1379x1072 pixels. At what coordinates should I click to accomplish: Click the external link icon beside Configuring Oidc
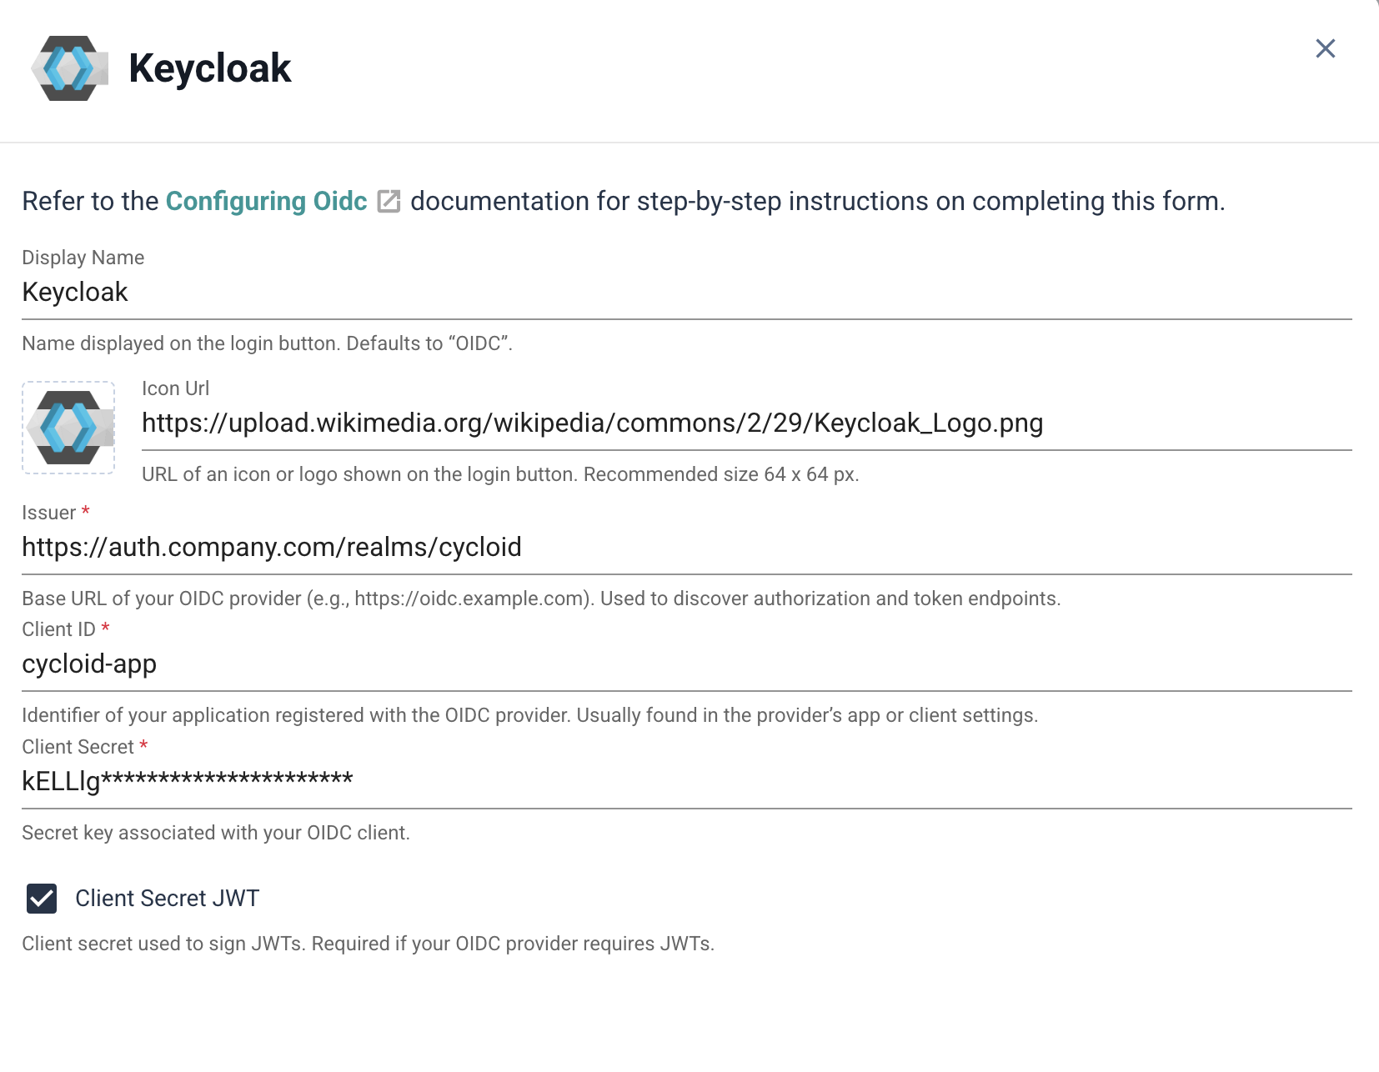coord(389,202)
